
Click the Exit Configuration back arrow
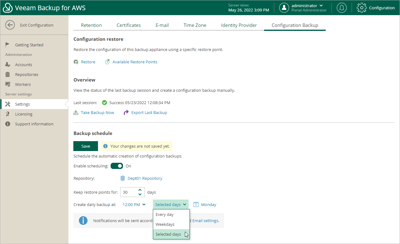click(x=10, y=25)
